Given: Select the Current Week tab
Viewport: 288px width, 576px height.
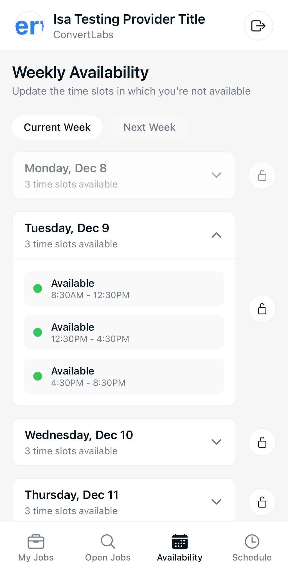Looking at the screenshot, I should [57, 127].
